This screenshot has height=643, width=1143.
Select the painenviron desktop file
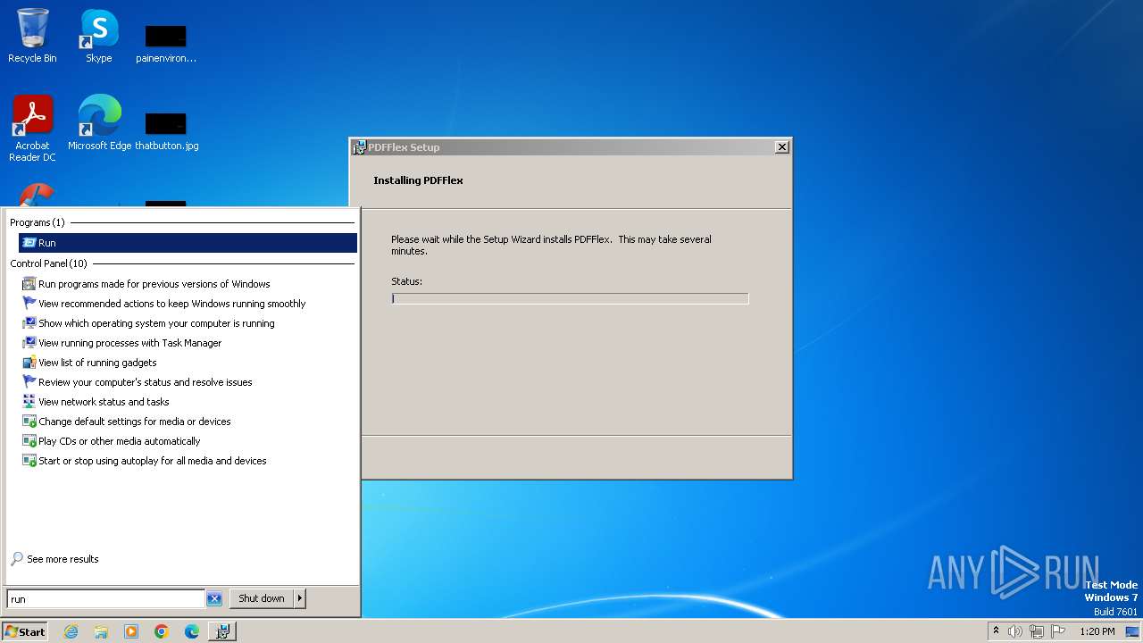click(166, 43)
